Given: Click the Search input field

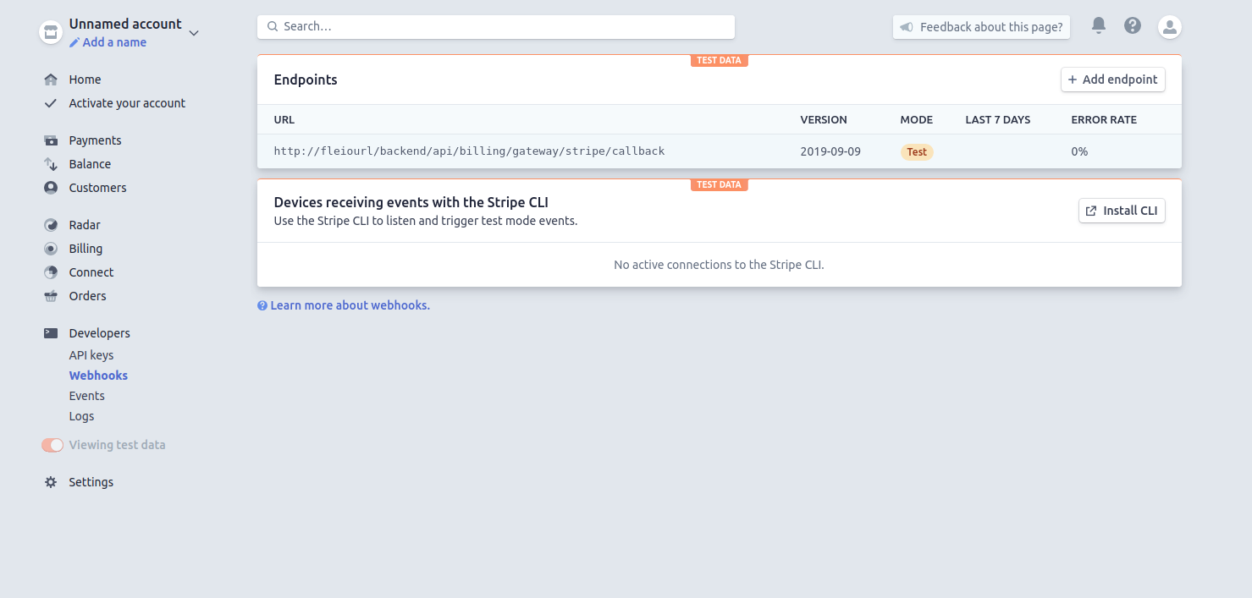Looking at the screenshot, I should coord(495,26).
